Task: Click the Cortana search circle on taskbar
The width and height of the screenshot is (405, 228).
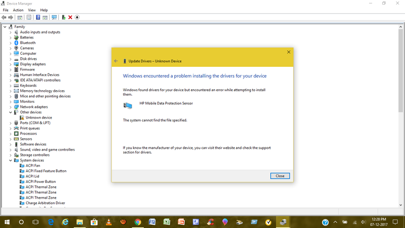Action: (21, 222)
